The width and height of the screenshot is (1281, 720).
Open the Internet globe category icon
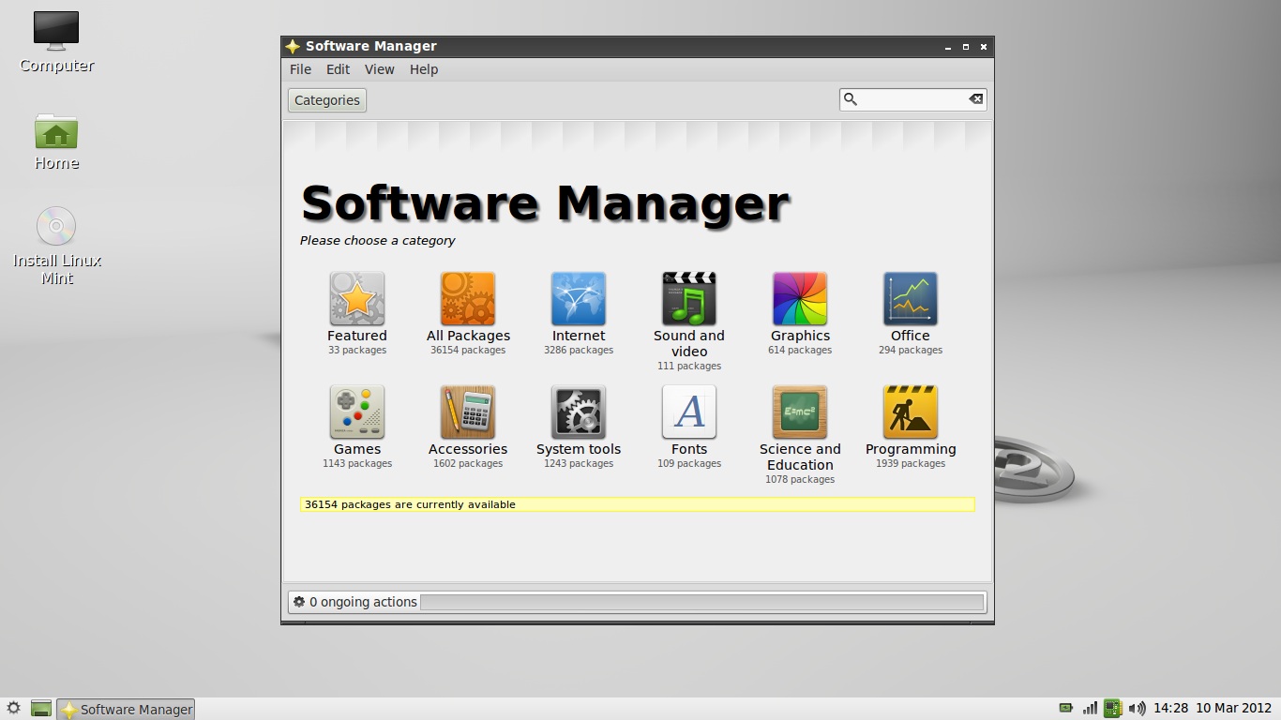tap(579, 299)
